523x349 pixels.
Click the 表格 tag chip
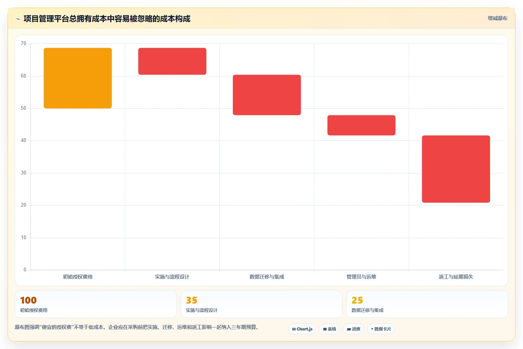329,329
